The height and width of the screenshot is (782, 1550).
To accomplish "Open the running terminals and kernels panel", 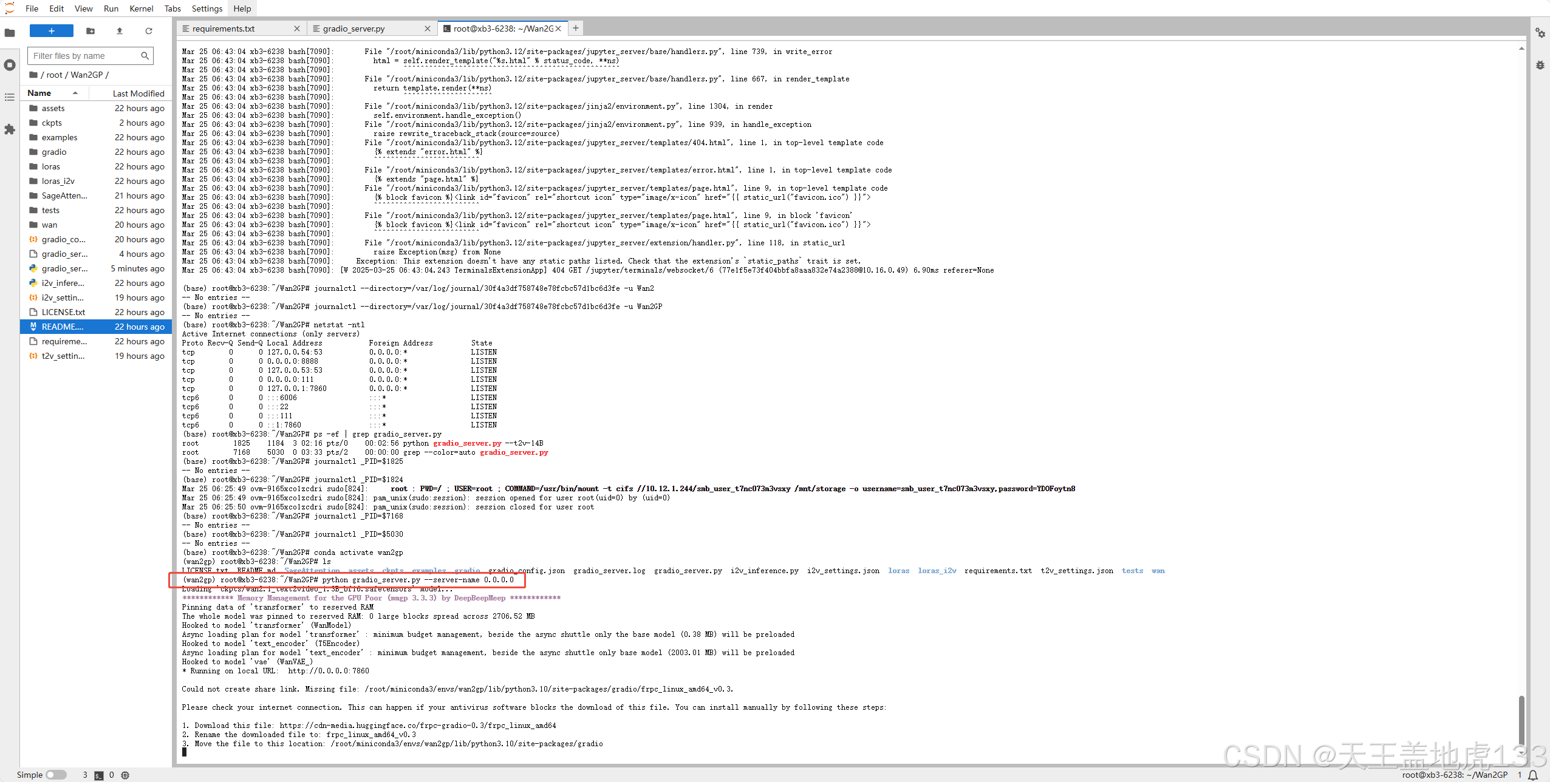I will [x=10, y=65].
